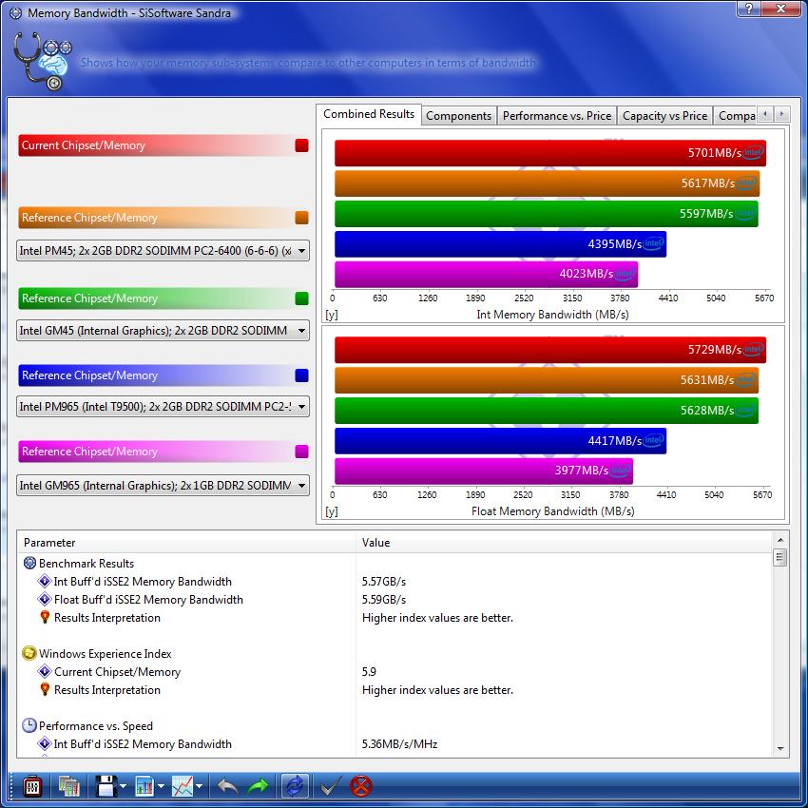Go forward with the green arrow icon
The image size is (808, 808).
point(258,787)
